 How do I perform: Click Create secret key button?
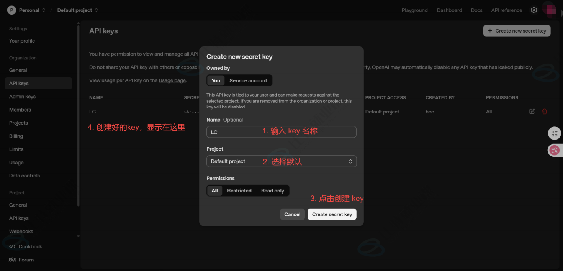click(332, 214)
